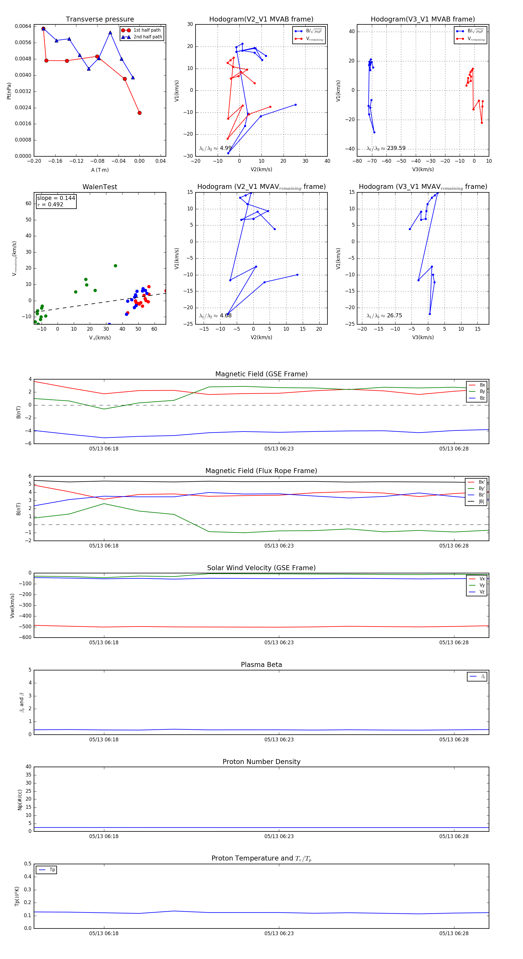The image size is (523, 959).
Task: Click the λ1/λ3 ≈ 239.59 annotation
Action: pos(386,148)
